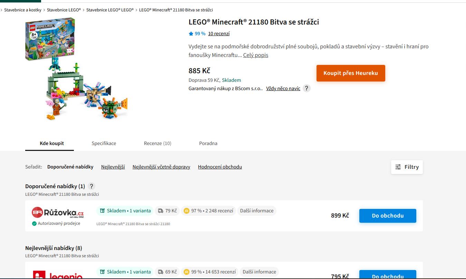Click the Filtry sliders icon

point(398,167)
